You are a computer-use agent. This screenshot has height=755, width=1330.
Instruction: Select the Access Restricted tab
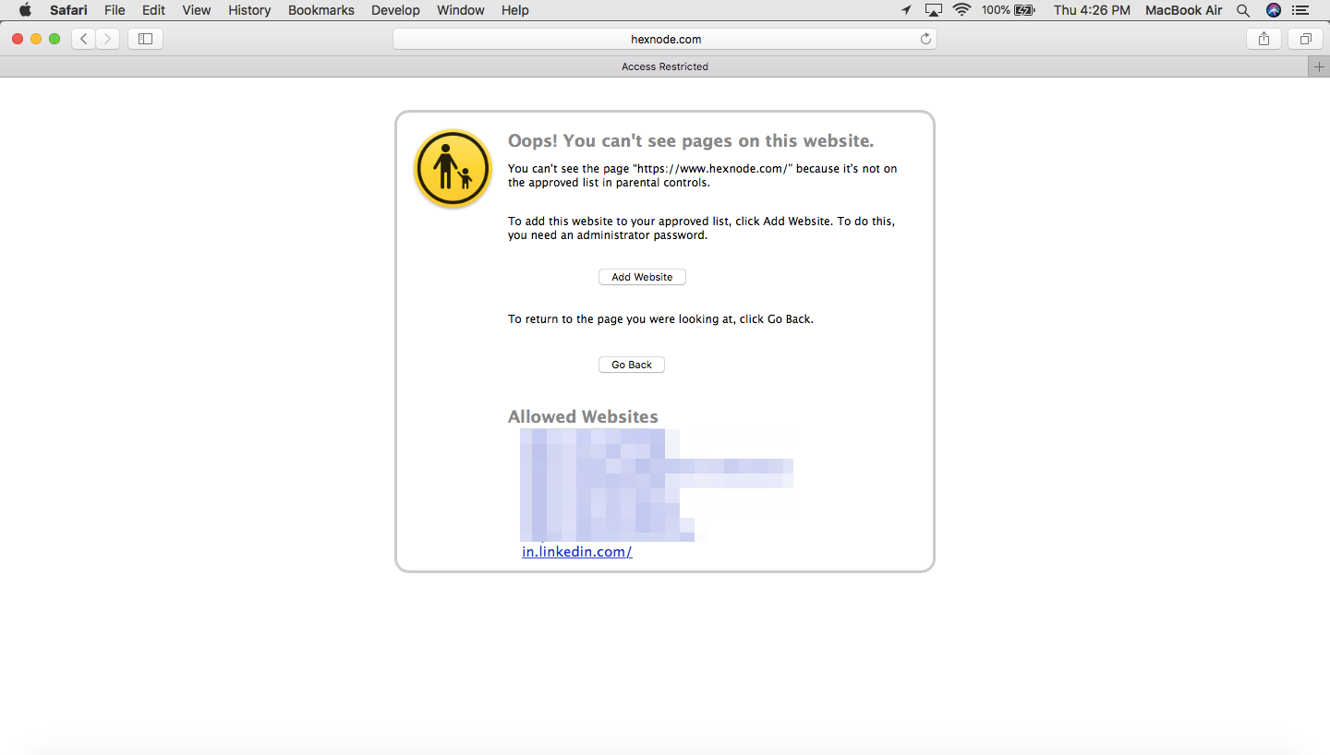tap(665, 66)
